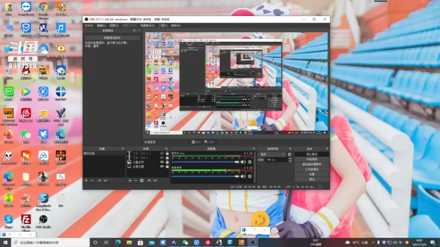Open the Windows Start menu
Image resolution: width=440 pixels, height=247 pixels.
point(5,243)
